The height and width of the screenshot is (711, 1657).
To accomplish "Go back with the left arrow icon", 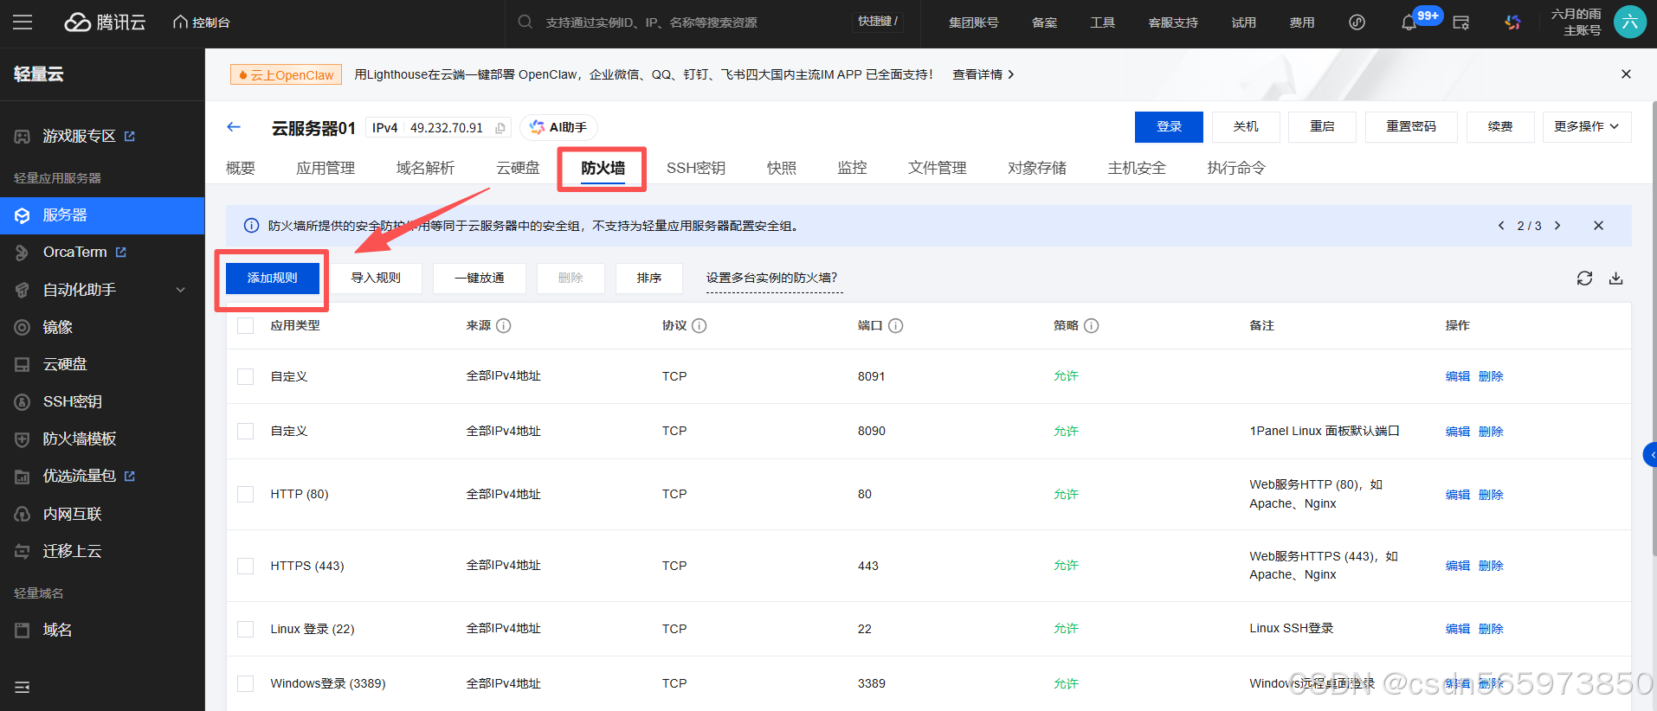I will tap(234, 127).
